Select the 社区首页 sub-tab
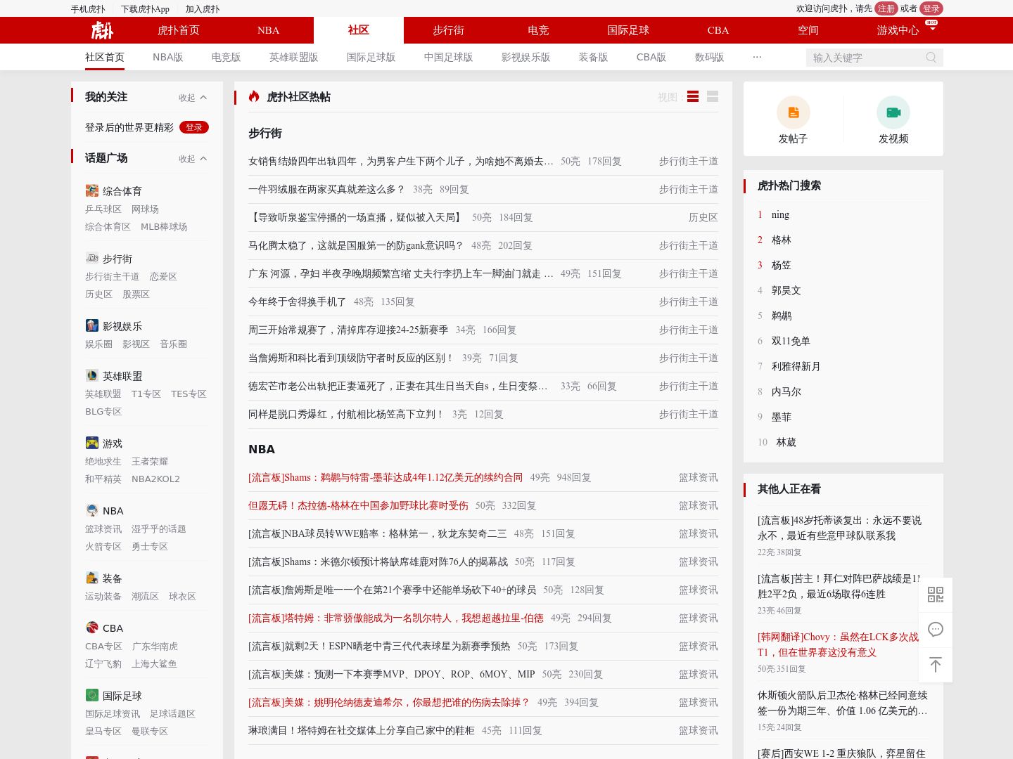 pyautogui.click(x=105, y=57)
